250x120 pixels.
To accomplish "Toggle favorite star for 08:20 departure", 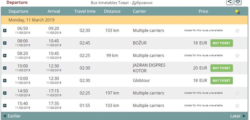I will click(237, 55).
